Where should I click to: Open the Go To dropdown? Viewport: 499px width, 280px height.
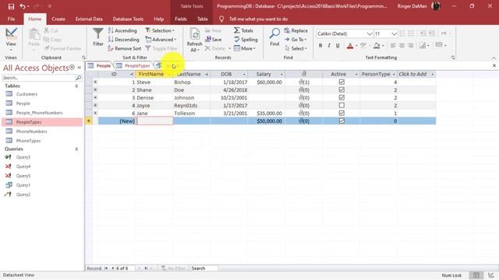click(x=296, y=40)
